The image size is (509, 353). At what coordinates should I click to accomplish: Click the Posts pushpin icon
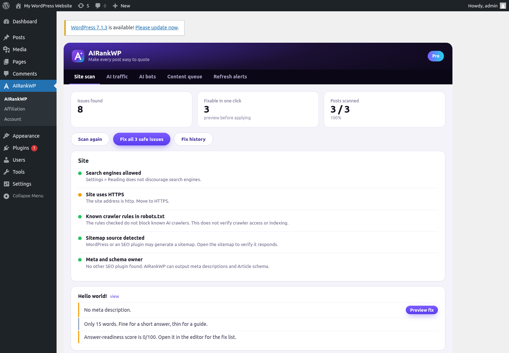6,37
